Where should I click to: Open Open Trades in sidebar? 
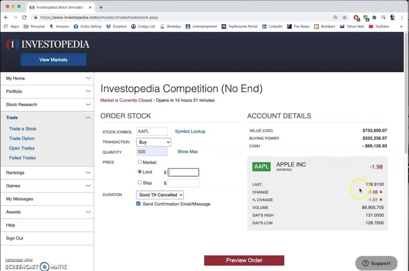point(22,148)
